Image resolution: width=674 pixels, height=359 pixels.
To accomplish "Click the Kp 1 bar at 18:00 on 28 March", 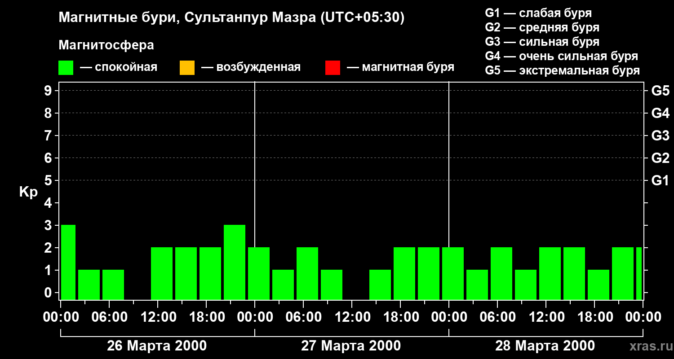I will [x=599, y=285].
